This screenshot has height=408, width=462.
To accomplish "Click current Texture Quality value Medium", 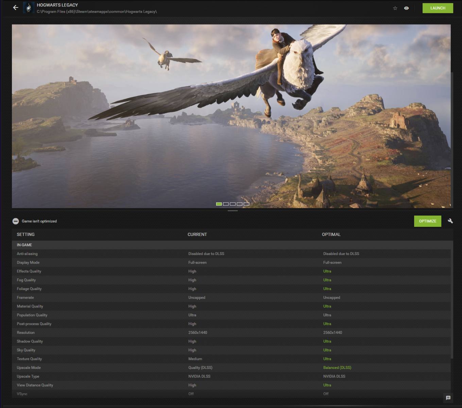I will click(x=195, y=359).
